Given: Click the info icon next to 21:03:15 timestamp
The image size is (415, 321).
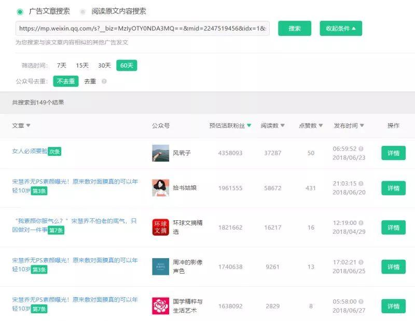Looking at the screenshot, I should pos(361,183).
